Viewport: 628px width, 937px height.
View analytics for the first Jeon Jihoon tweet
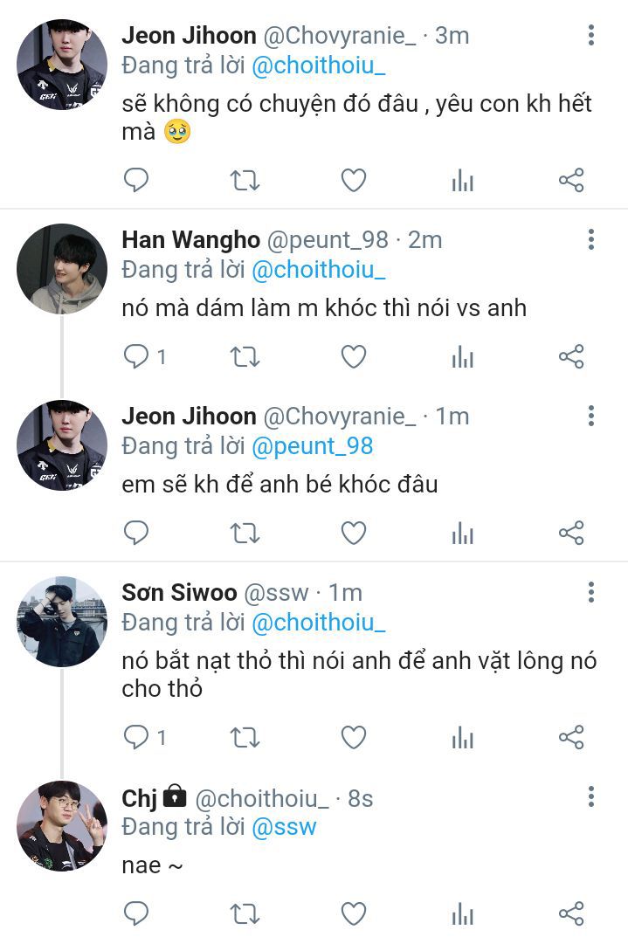[x=462, y=181]
